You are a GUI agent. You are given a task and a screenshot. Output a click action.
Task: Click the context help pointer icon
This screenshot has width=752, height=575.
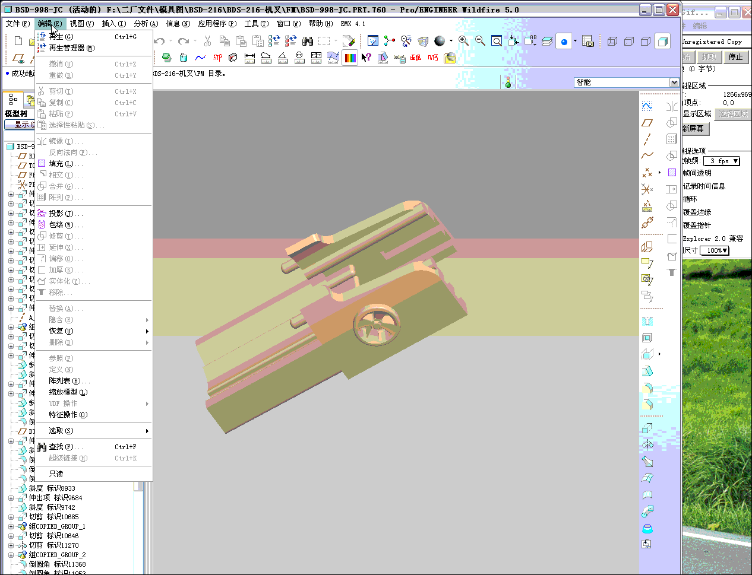366,58
